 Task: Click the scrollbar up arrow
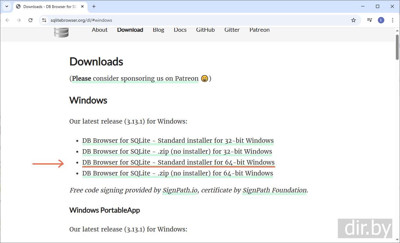pyautogui.click(x=397, y=30)
